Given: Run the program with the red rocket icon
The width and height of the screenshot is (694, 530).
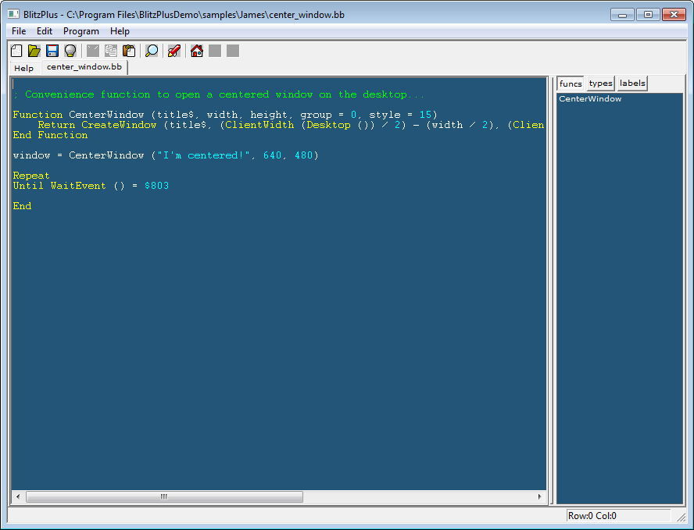Looking at the screenshot, I should (x=174, y=51).
